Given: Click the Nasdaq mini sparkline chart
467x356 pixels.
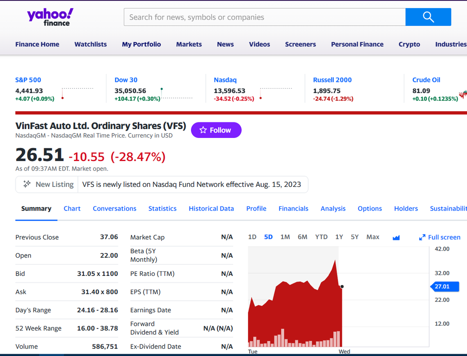Looking at the screenshot, I should coord(276,93).
